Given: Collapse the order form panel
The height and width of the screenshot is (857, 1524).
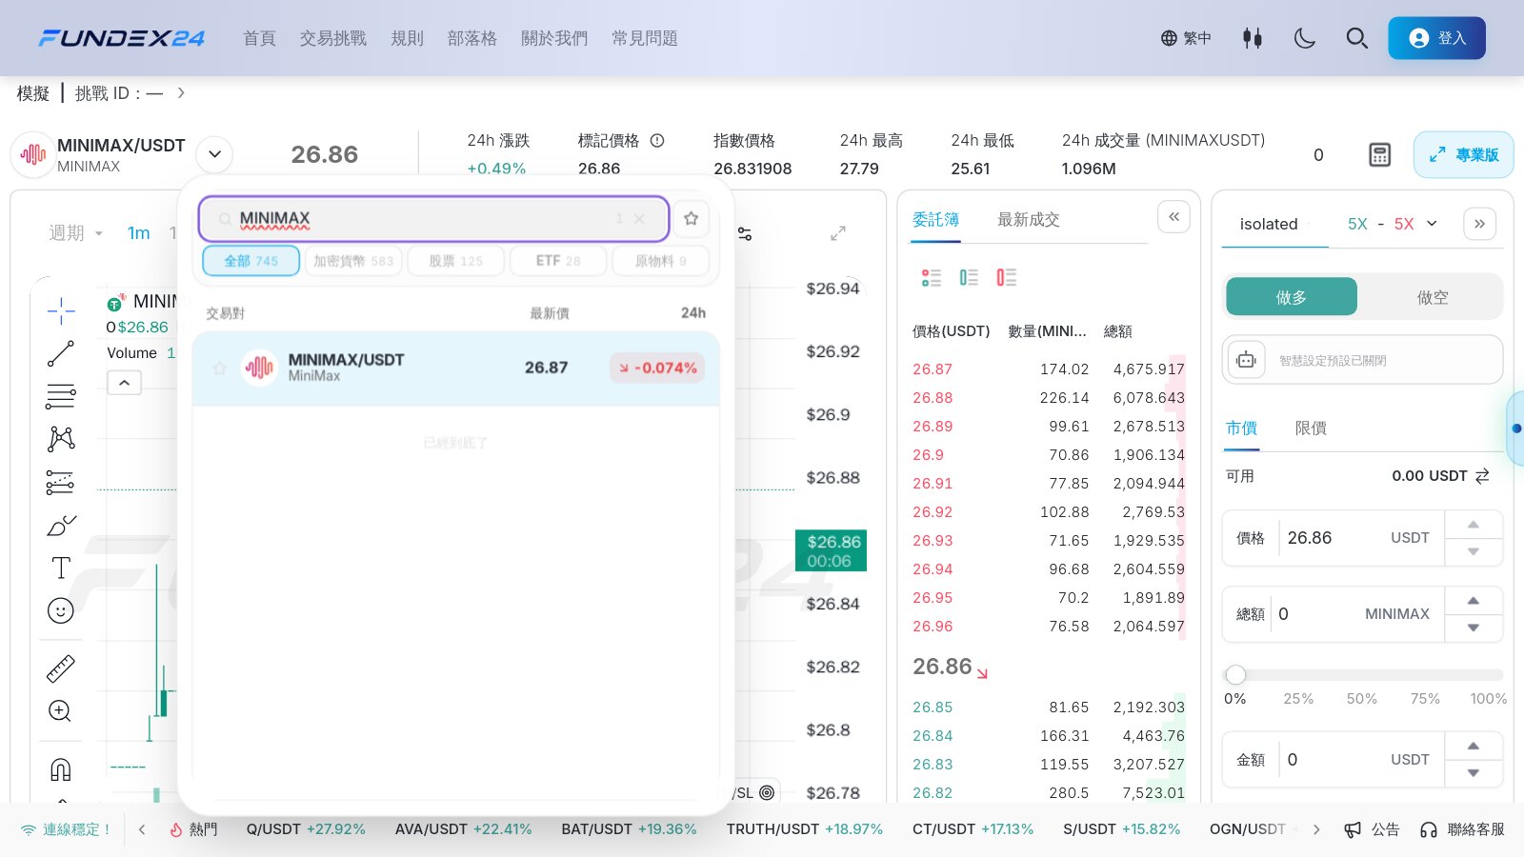Looking at the screenshot, I should tap(1479, 224).
